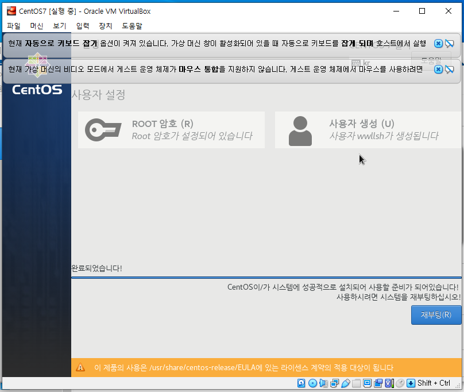Open the 장치 menu
The width and height of the screenshot is (464, 392).
pyautogui.click(x=106, y=26)
